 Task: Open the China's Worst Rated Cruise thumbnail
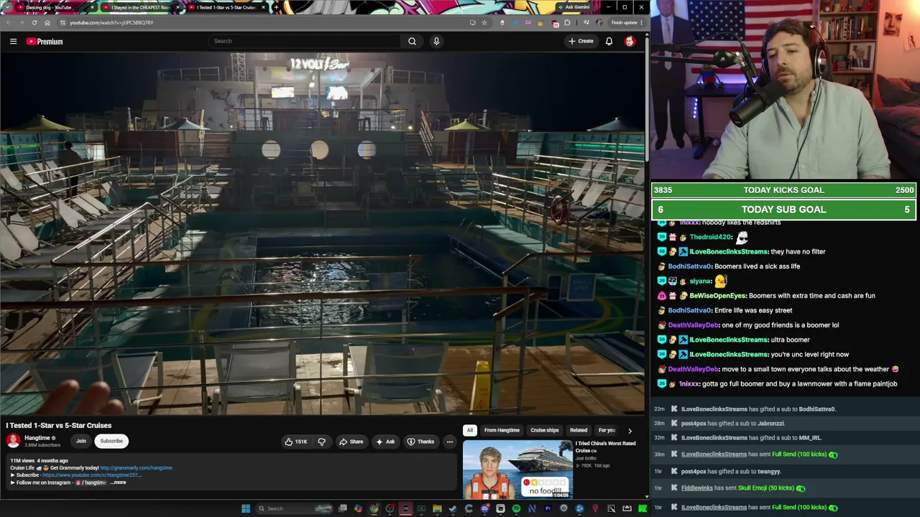[x=517, y=470]
